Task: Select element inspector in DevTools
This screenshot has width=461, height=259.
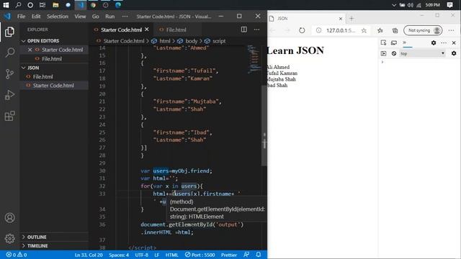Action: [383, 42]
